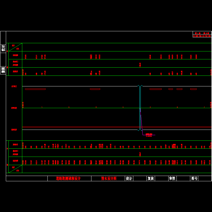
Task: Select the K1+ station range text
Action: coord(202,36)
